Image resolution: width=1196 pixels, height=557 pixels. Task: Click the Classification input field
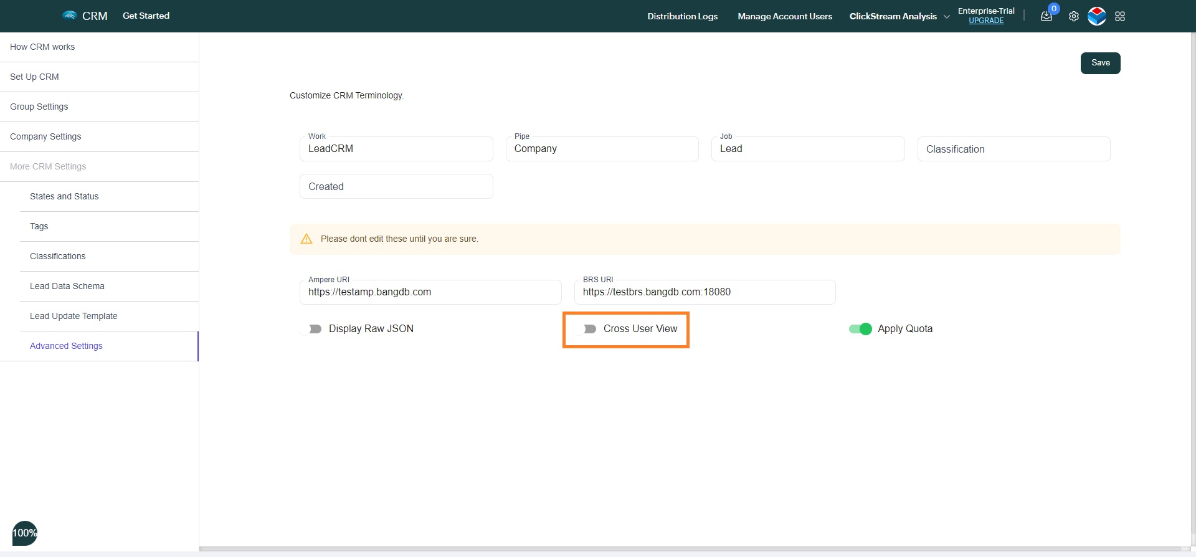pos(1014,149)
